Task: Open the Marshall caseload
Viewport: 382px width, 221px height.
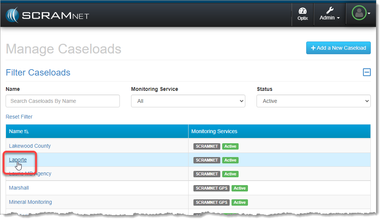Action: pyautogui.click(x=19, y=188)
